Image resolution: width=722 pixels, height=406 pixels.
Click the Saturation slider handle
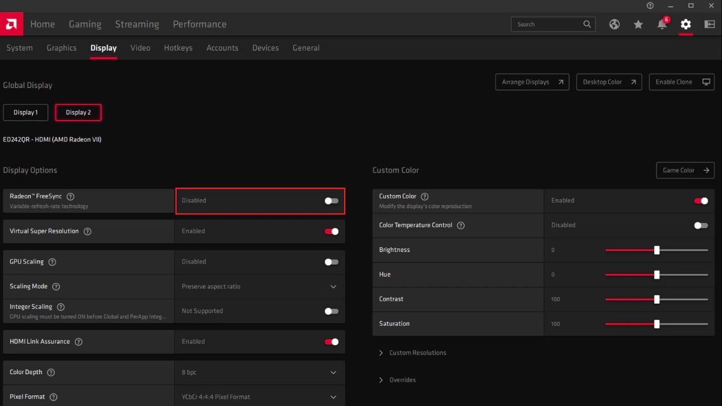[657, 324]
